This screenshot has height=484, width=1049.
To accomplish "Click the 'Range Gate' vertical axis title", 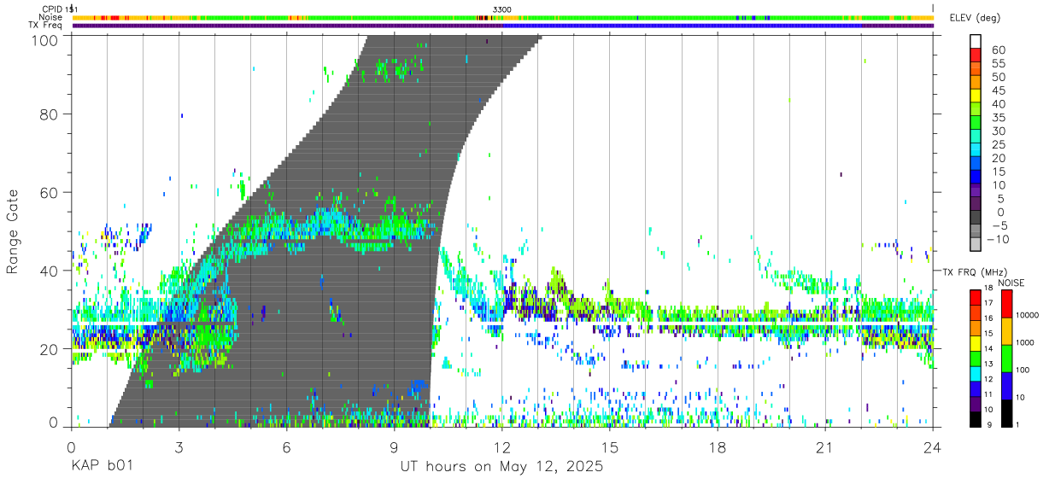I will click(13, 231).
